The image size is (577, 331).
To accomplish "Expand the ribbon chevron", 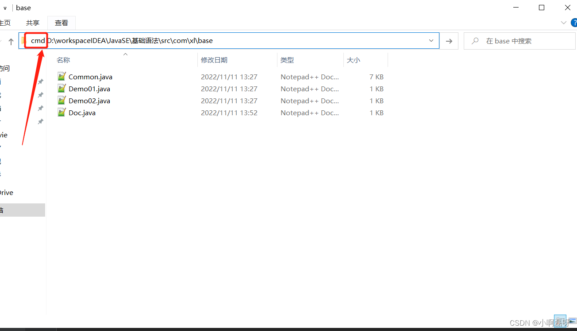I will coord(563,23).
